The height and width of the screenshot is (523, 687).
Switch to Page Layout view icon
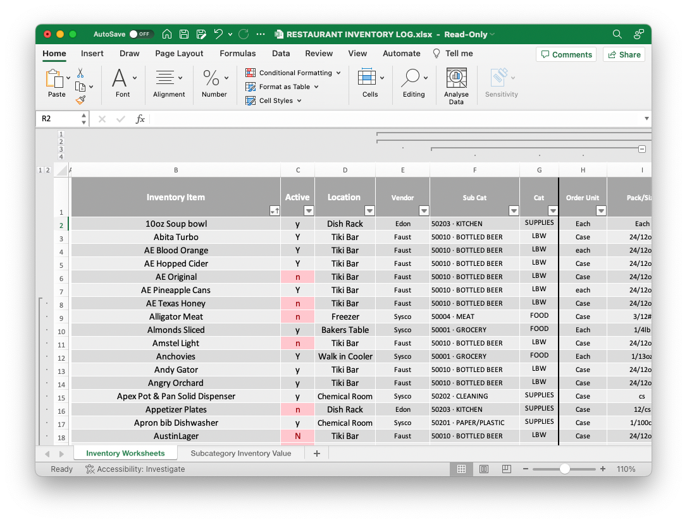[484, 469]
